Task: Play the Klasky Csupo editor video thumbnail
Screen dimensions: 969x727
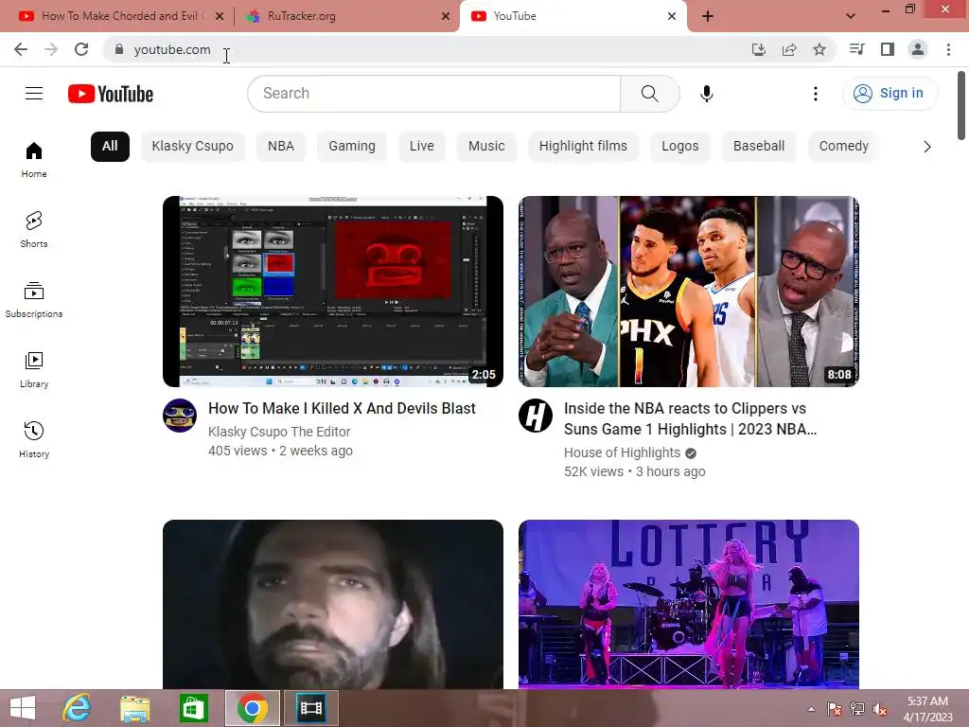Action: pos(333,292)
